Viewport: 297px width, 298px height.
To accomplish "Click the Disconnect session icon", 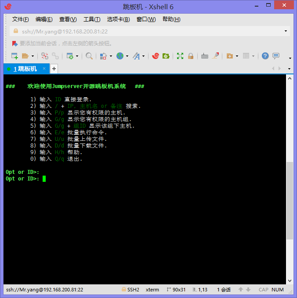I will pyautogui.click(x=45, y=56).
